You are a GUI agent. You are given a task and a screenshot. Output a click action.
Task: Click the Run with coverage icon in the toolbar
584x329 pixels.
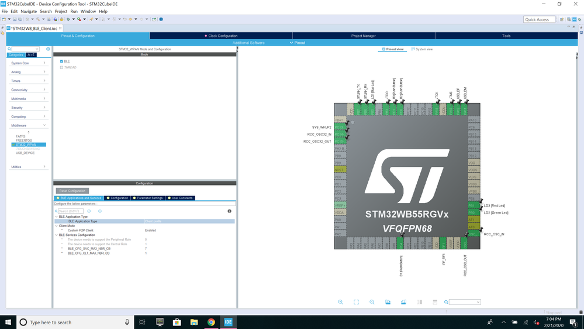click(x=79, y=19)
